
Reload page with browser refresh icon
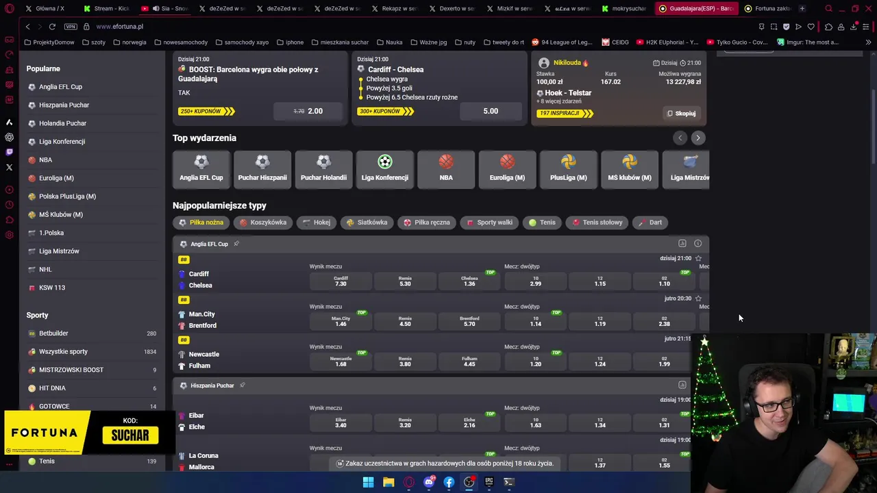point(52,26)
